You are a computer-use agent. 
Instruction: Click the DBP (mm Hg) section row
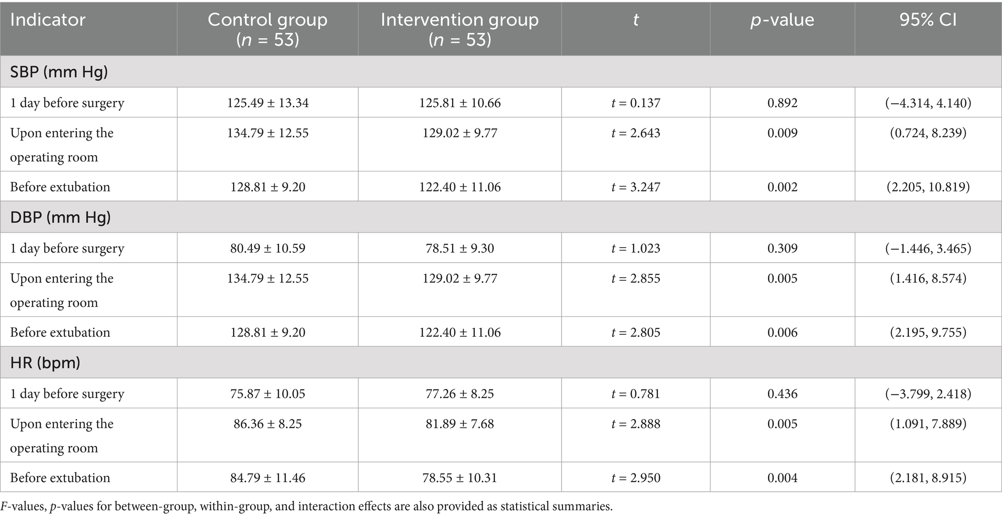point(61,217)
